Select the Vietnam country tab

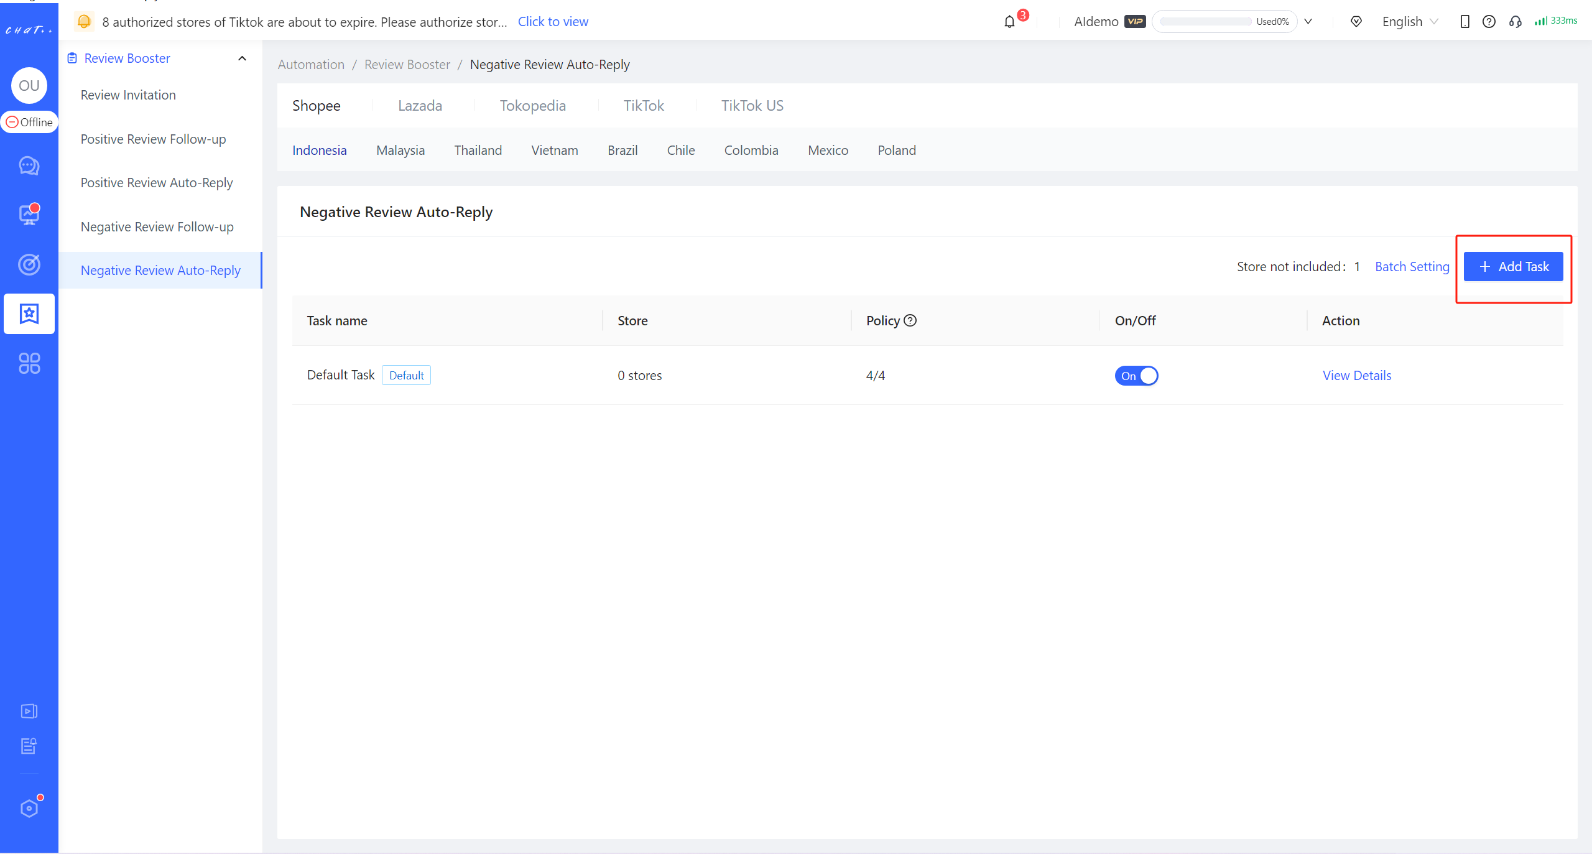tap(554, 151)
